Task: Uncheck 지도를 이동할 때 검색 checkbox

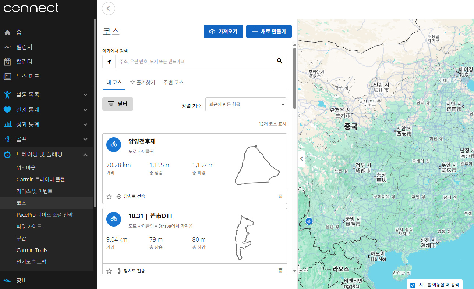Action: (413, 285)
